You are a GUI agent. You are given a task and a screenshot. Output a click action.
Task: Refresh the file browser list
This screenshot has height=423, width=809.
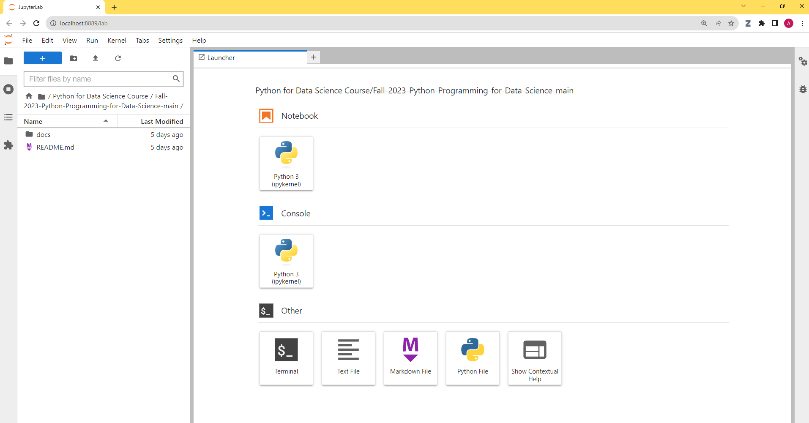coord(118,58)
